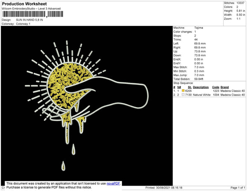Click the 'Page 1 of 1' footer text
Viewport: 247px width, 191px height.
238,188
